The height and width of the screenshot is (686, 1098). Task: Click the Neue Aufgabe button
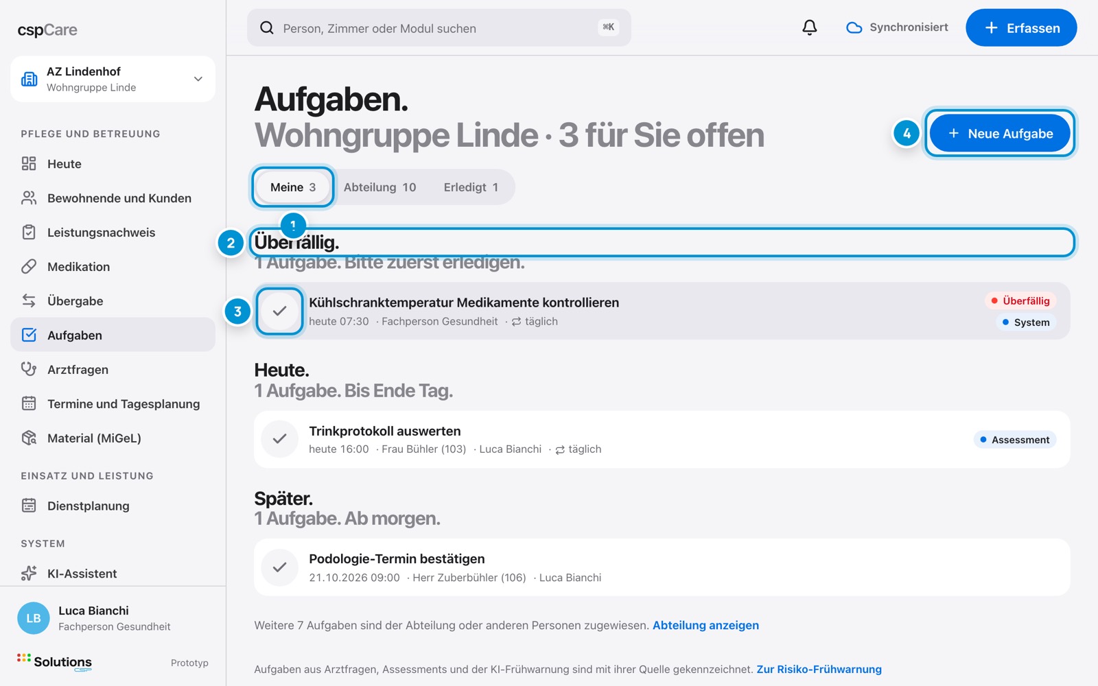[1000, 133]
